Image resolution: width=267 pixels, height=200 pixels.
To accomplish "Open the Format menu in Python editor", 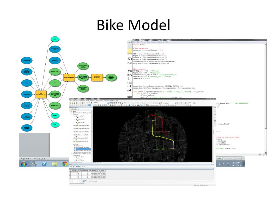I will point(143,42).
